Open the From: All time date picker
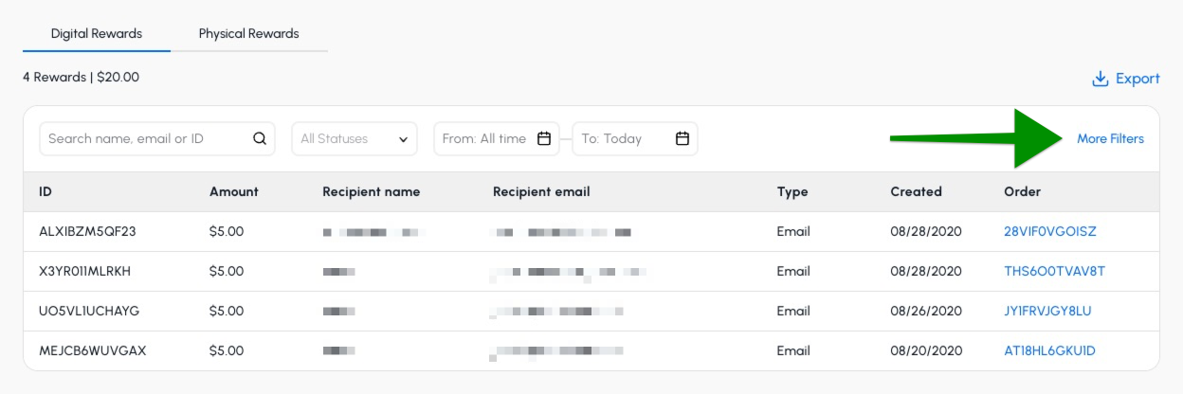This screenshot has width=1183, height=394. pyautogui.click(x=497, y=138)
